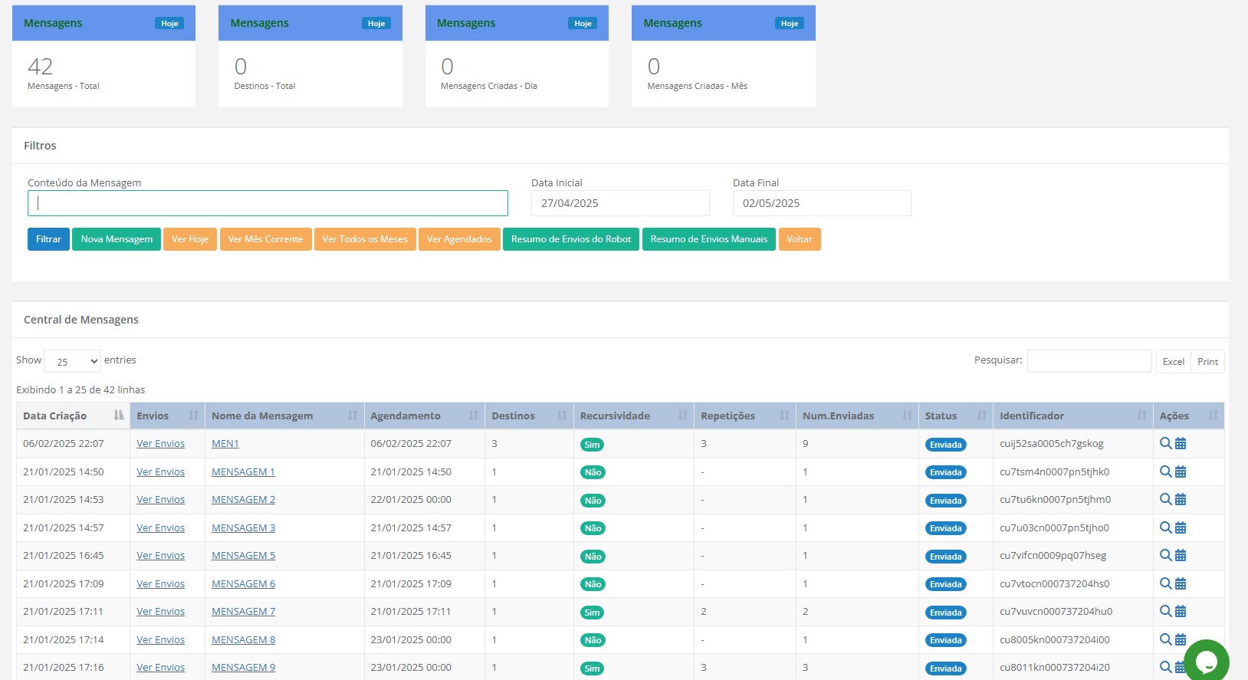The width and height of the screenshot is (1248, 680).
Task: Export table with Excel button
Action: click(x=1173, y=362)
